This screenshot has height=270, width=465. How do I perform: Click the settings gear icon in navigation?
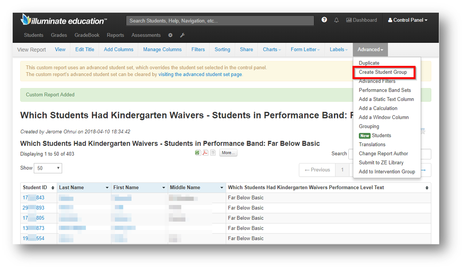coord(170,35)
